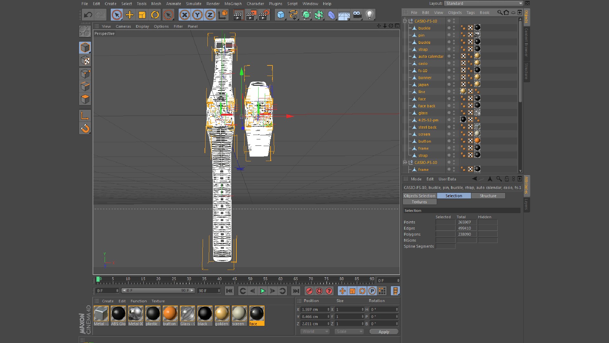Select the Move tool in the toolbar
The height and width of the screenshot is (343, 609).
(129, 15)
